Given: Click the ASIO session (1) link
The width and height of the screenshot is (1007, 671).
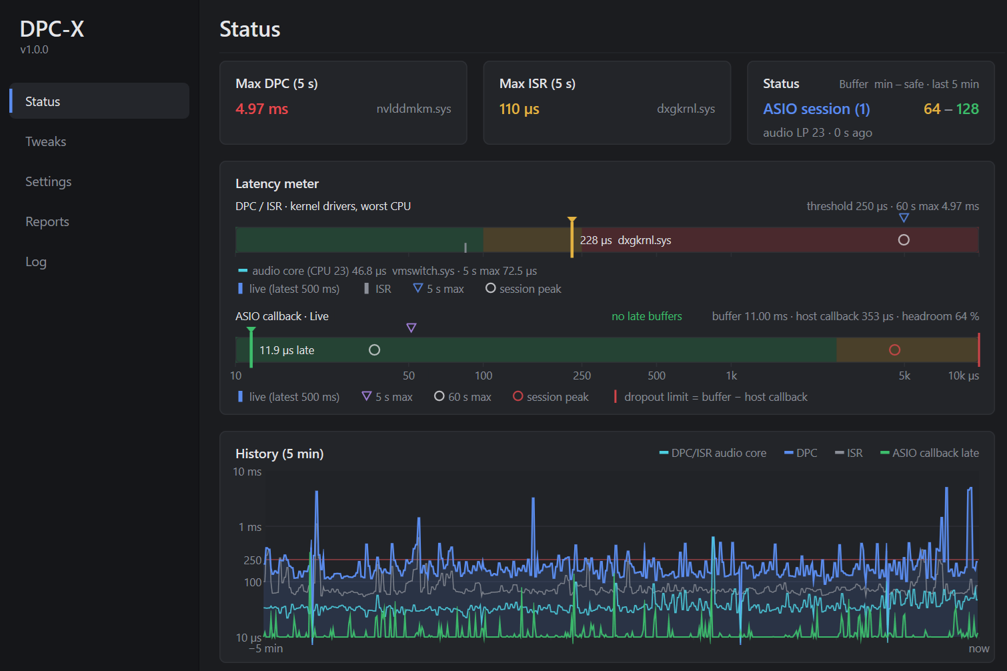Looking at the screenshot, I should click(x=817, y=109).
